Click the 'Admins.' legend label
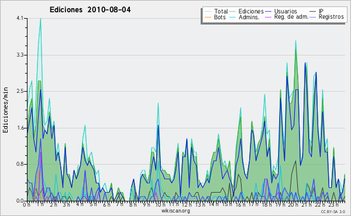The height and width of the screenshot is (216, 351). 249,17
